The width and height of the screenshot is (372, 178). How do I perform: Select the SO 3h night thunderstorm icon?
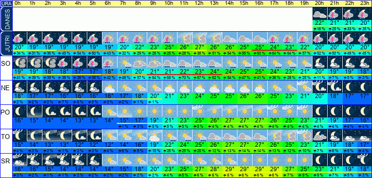[x=64, y=62]
